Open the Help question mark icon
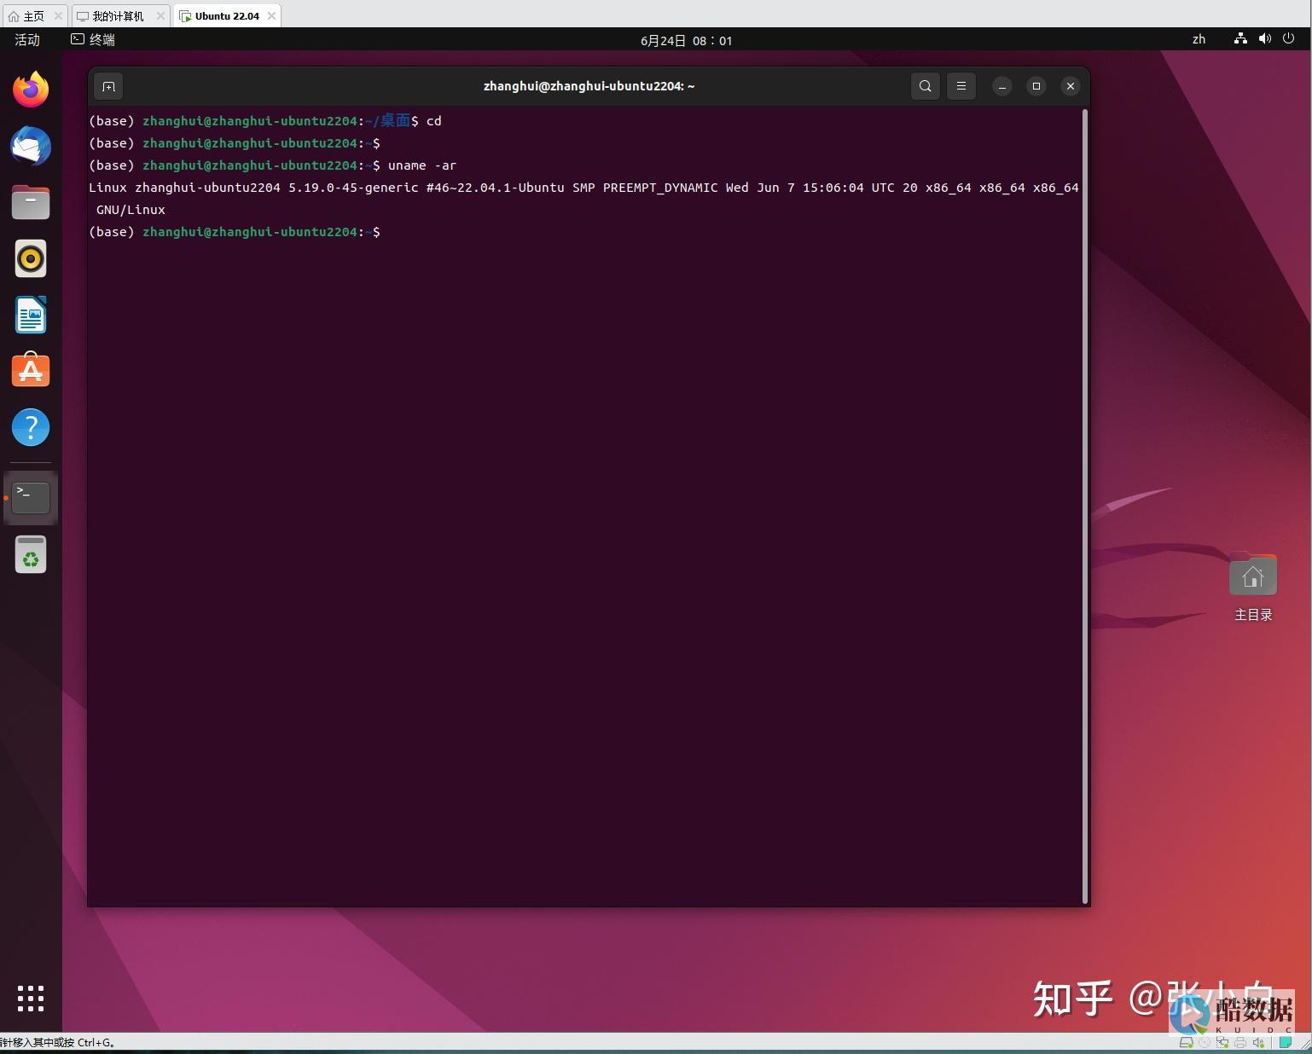Screen dimensions: 1312x1054 point(31,427)
